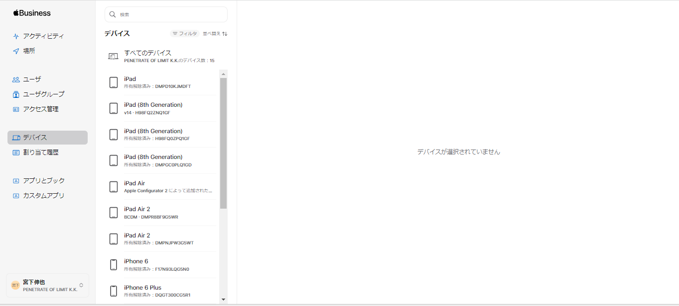
Task: Select iPad (8th Generation) DMPGC0PLQ1GD
Action: (x=162, y=160)
